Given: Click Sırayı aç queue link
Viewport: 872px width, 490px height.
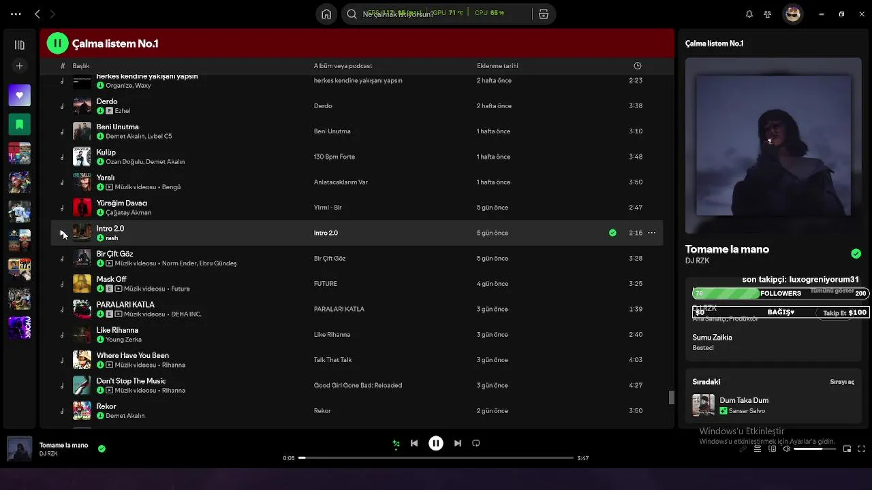Looking at the screenshot, I should coord(842,382).
